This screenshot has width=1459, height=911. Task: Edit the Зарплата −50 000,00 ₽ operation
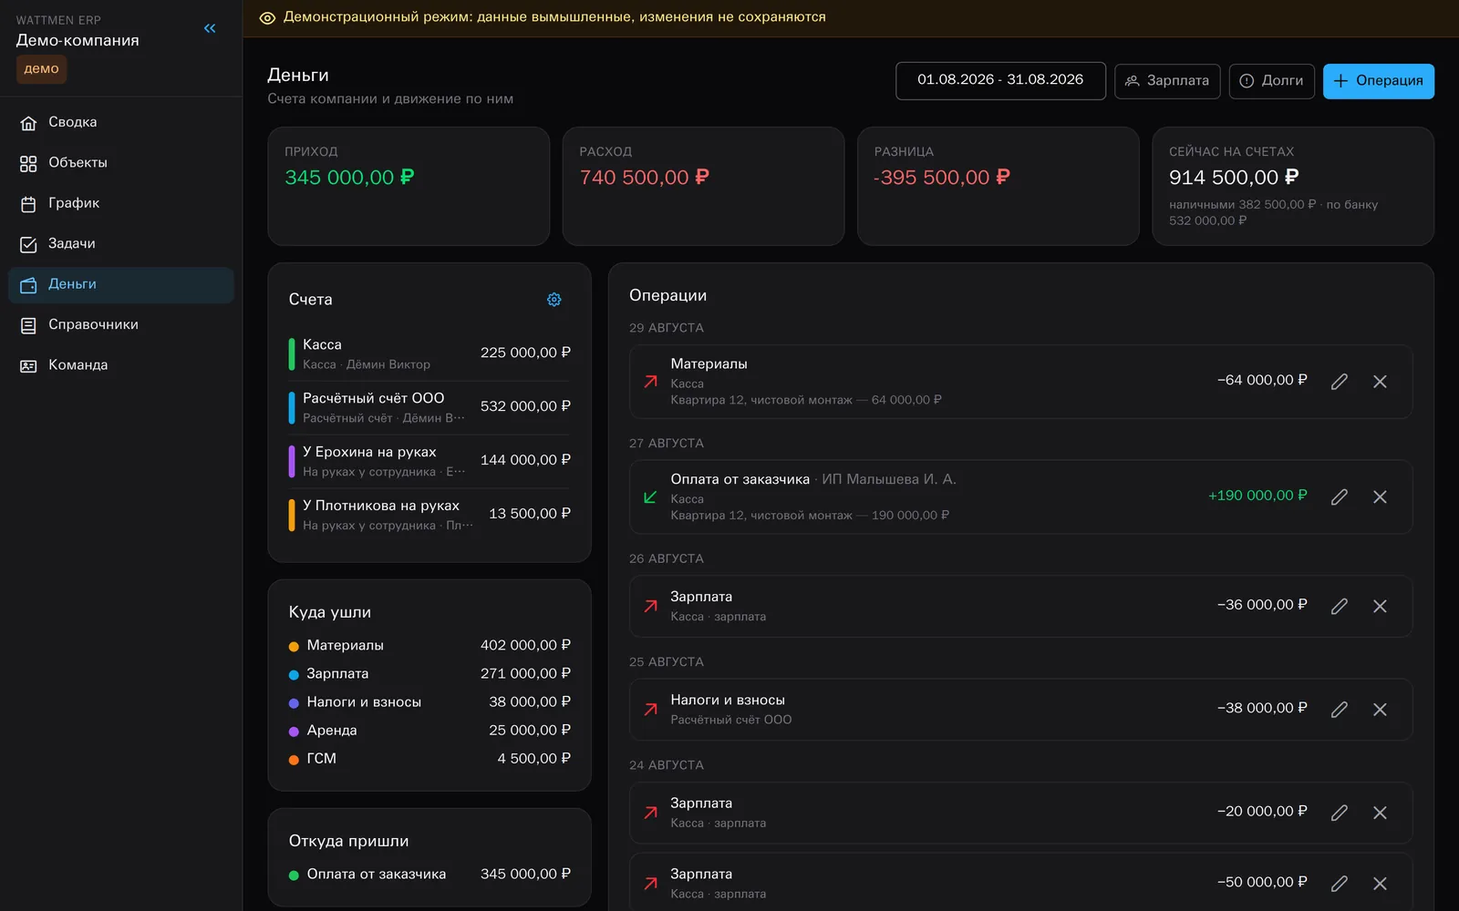(x=1339, y=884)
